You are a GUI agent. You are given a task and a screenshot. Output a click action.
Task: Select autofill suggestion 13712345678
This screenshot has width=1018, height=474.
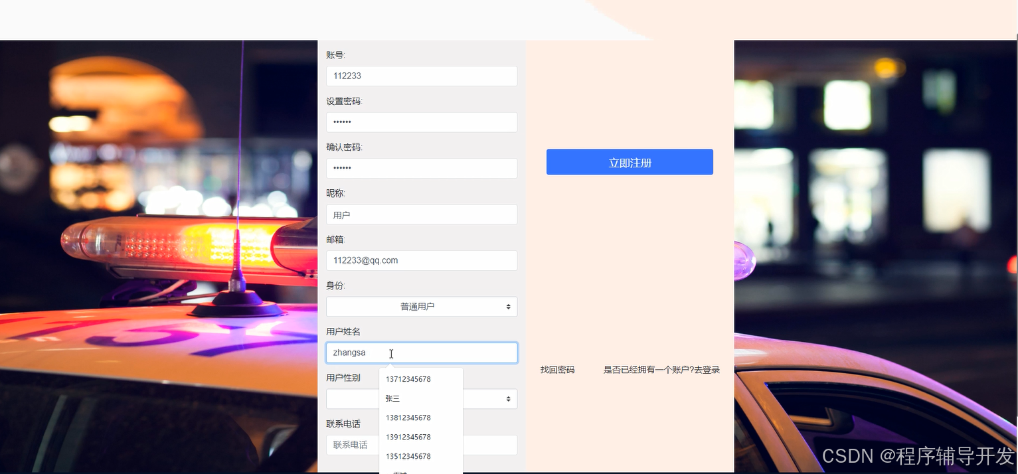pyautogui.click(x=421, y=379)
